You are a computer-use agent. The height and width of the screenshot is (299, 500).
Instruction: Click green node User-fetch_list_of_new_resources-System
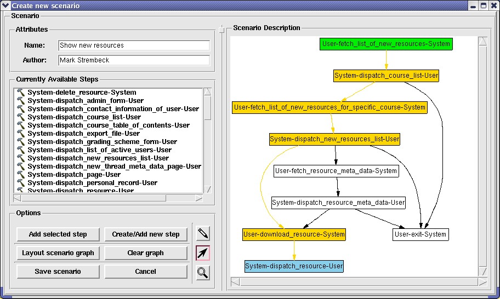[x=386, y=44]
